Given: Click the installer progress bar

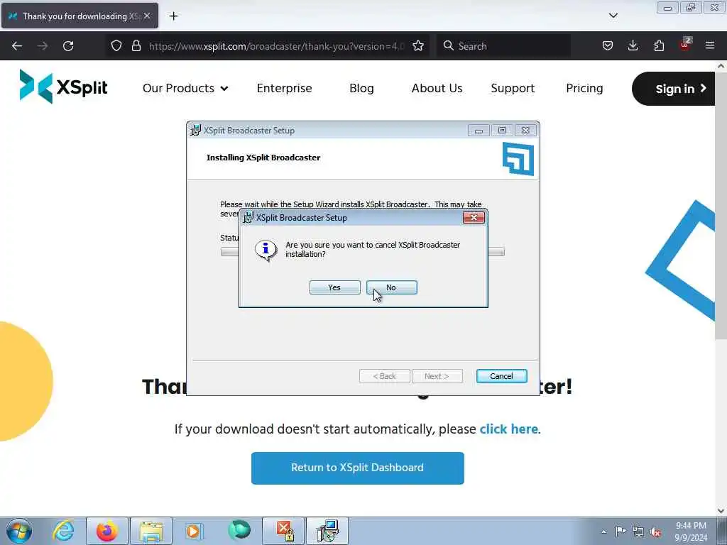Looking at the screenshot, I should click(362, 252).
